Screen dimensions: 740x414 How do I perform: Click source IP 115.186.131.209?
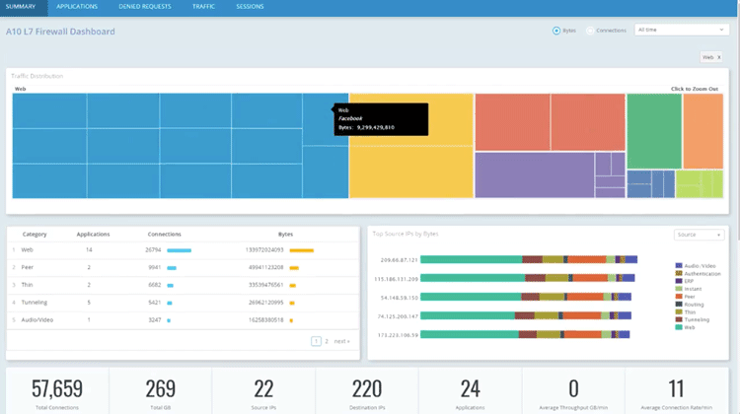click(396, 279)
